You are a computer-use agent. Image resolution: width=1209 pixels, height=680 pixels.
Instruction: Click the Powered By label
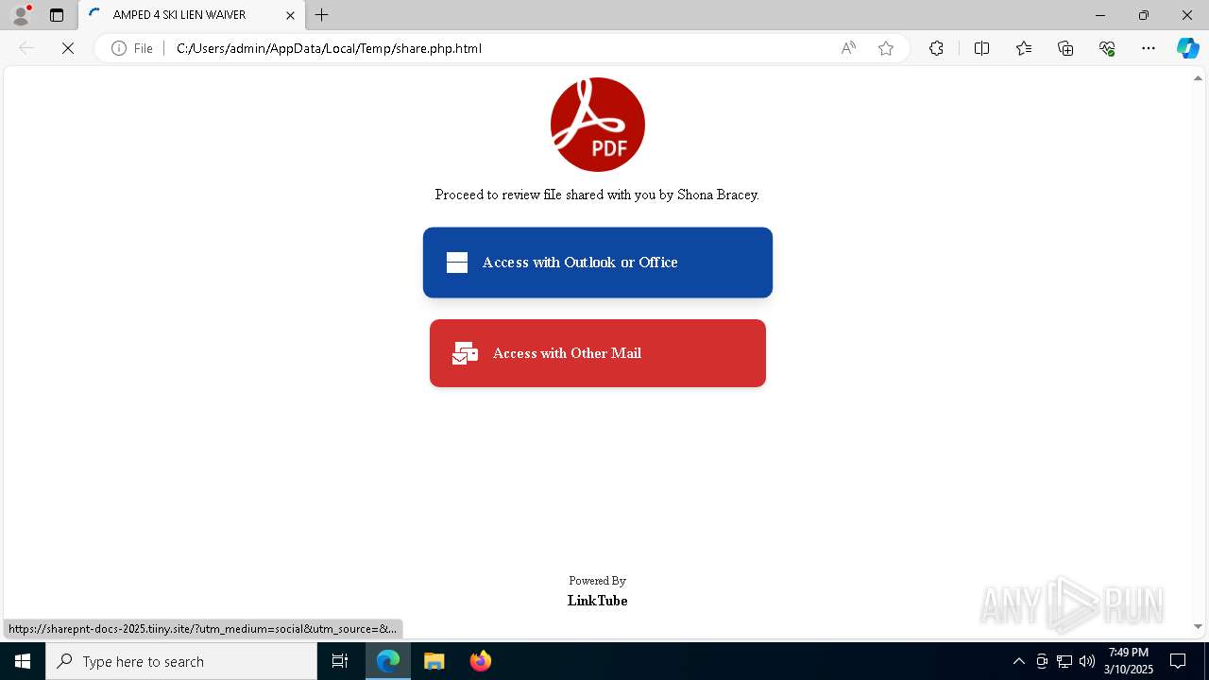598,581
